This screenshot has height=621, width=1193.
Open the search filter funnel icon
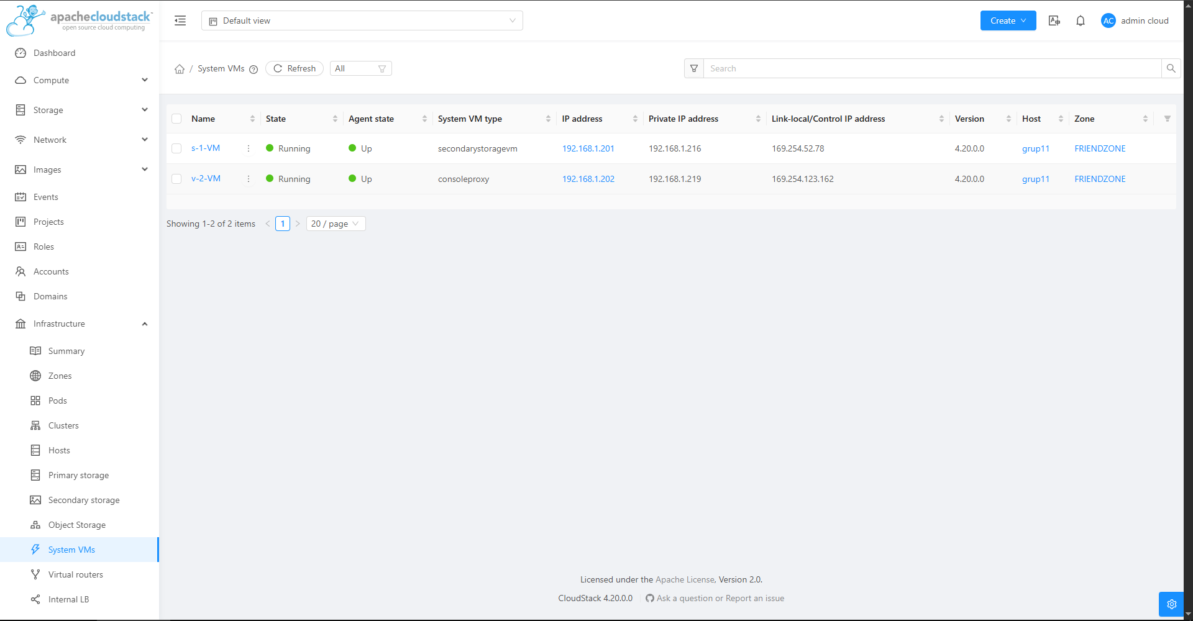pos(694,68)
